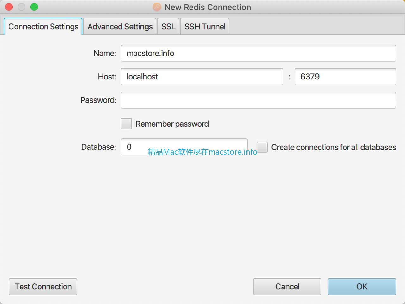This screenshot has width=405, height=304.
Task: Click the Database: label
Action: click(x=99, y=147)
